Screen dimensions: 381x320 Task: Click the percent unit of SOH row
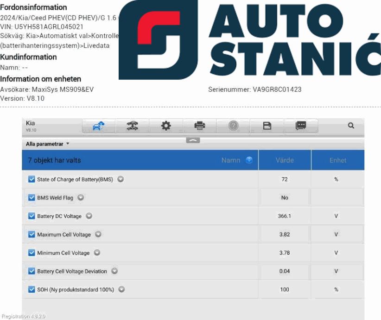pos(336,289)
